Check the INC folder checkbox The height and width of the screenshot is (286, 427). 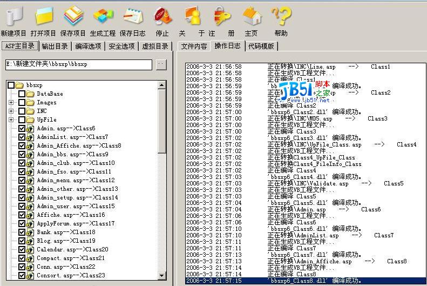[x=22, y=111]
